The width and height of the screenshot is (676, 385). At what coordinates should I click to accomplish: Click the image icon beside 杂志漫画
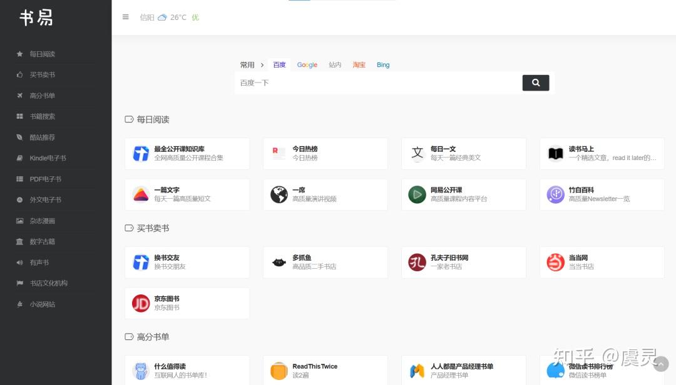click(x=19, y=221)
